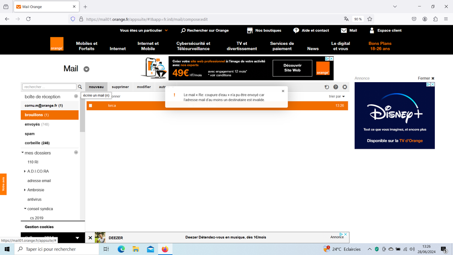Viewport: 453px width, 255px height.
Task: Close the Annonce panel via Fermer
Action: [x=426, y=78]
